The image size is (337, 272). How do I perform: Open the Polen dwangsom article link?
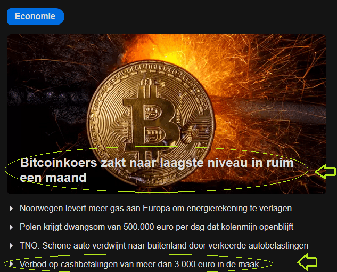[x=157, y=227]
